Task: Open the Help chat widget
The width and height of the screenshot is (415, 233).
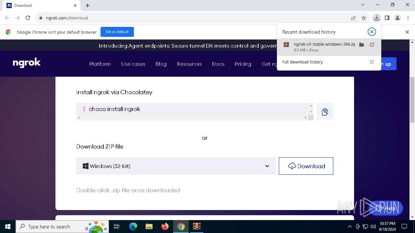Action: coord(386,208)
